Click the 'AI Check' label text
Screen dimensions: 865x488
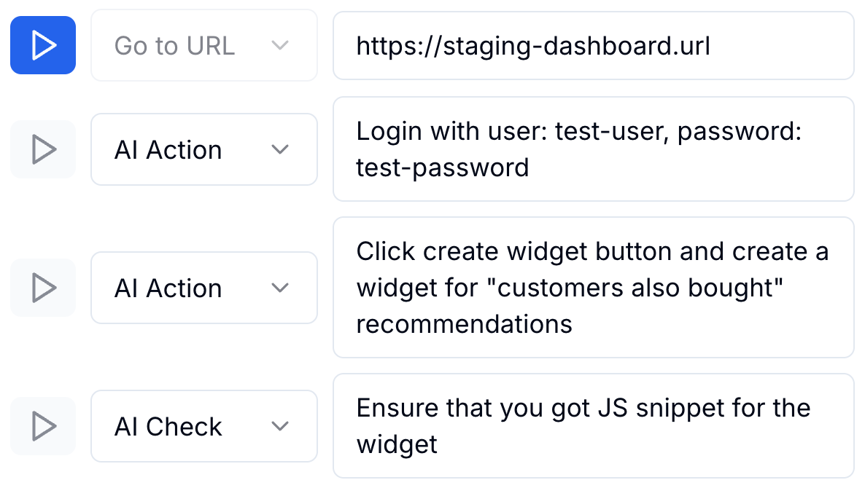pos(168,427)
